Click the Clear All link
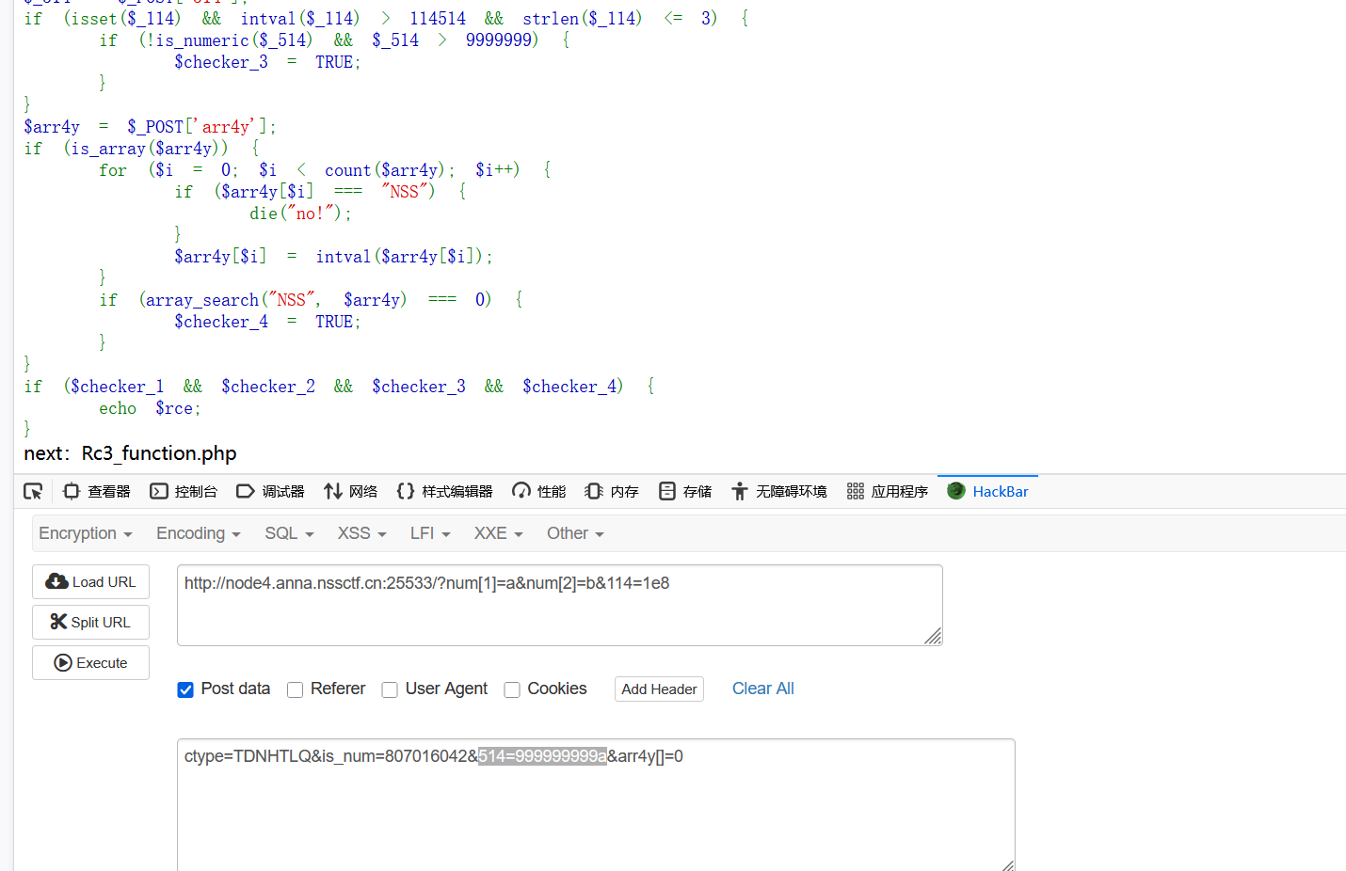Image resolution: width=1346 pixels, height=871 pixels. pyautogui.click(x=762, y=689)
